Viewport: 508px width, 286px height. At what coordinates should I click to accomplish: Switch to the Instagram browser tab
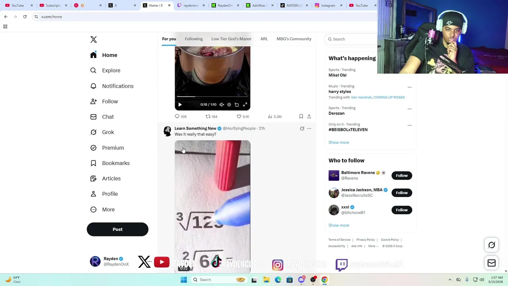328,6
